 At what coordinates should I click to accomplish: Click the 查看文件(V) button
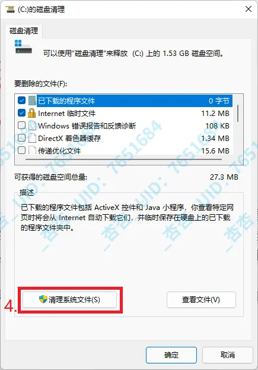tap(201, 300)
